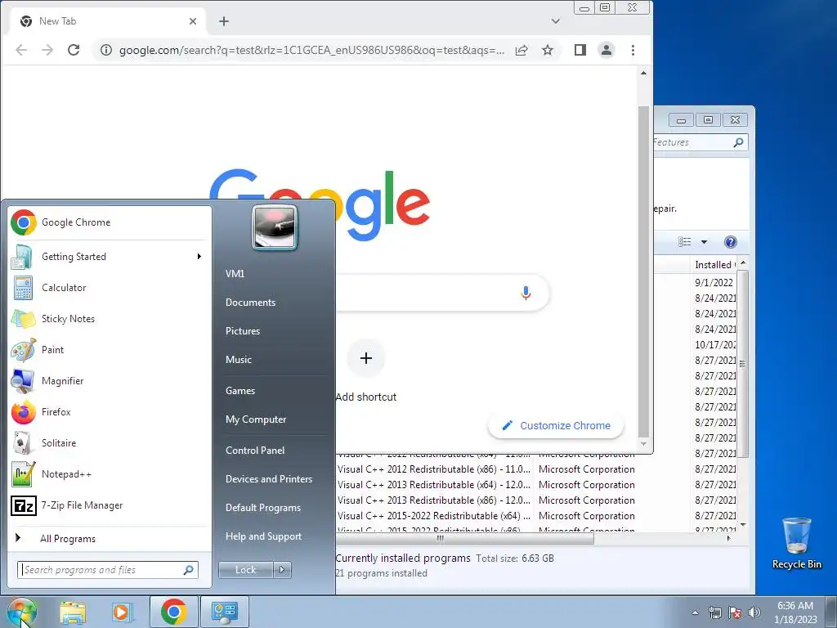837x628 pixels.
Task: Launch Calculator from the Start menu
Action: pos(110,288)
